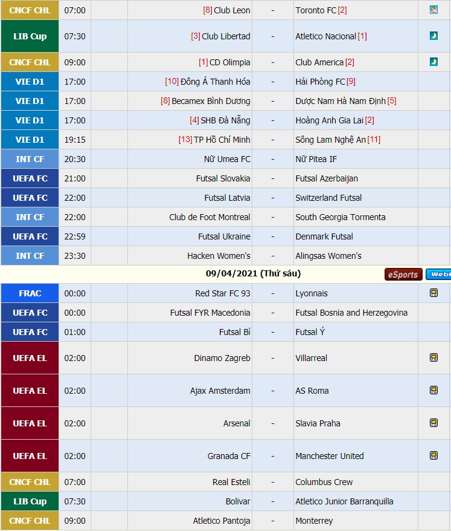Select the CNCF CHL label for Real Esteli
Image resolution: width=451 pixels, height=531 pixels.
pyautogui.click(x=30, y=482)
